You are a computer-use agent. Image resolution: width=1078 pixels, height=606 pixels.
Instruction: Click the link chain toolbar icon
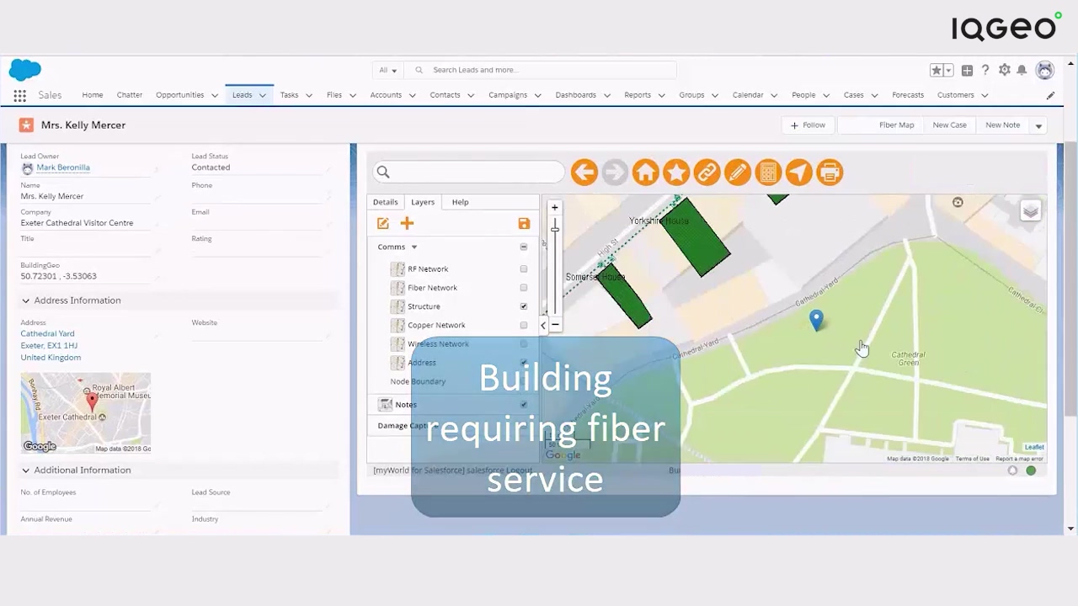[707, 173]
